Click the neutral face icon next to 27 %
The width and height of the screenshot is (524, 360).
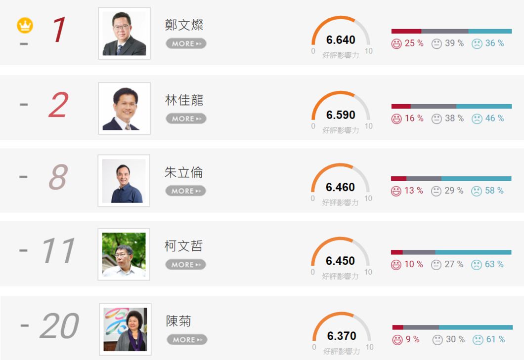tap(436, 265)
